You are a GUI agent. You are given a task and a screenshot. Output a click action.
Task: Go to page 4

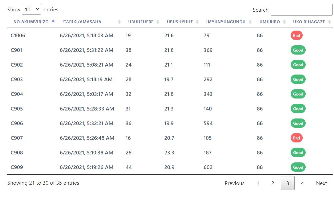(x=302, y=183)
